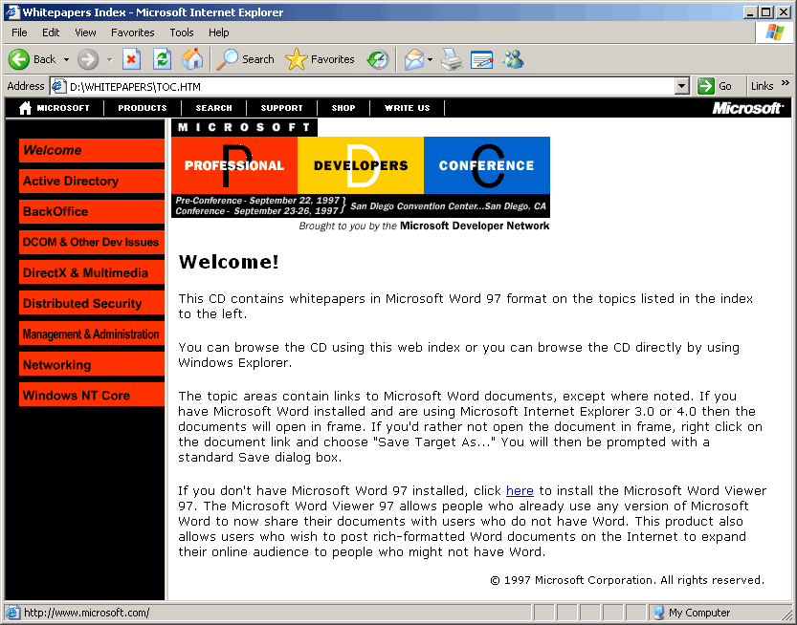797x625 pixels.
Task: Click the Back arrow icon
Action: (19, 59)
